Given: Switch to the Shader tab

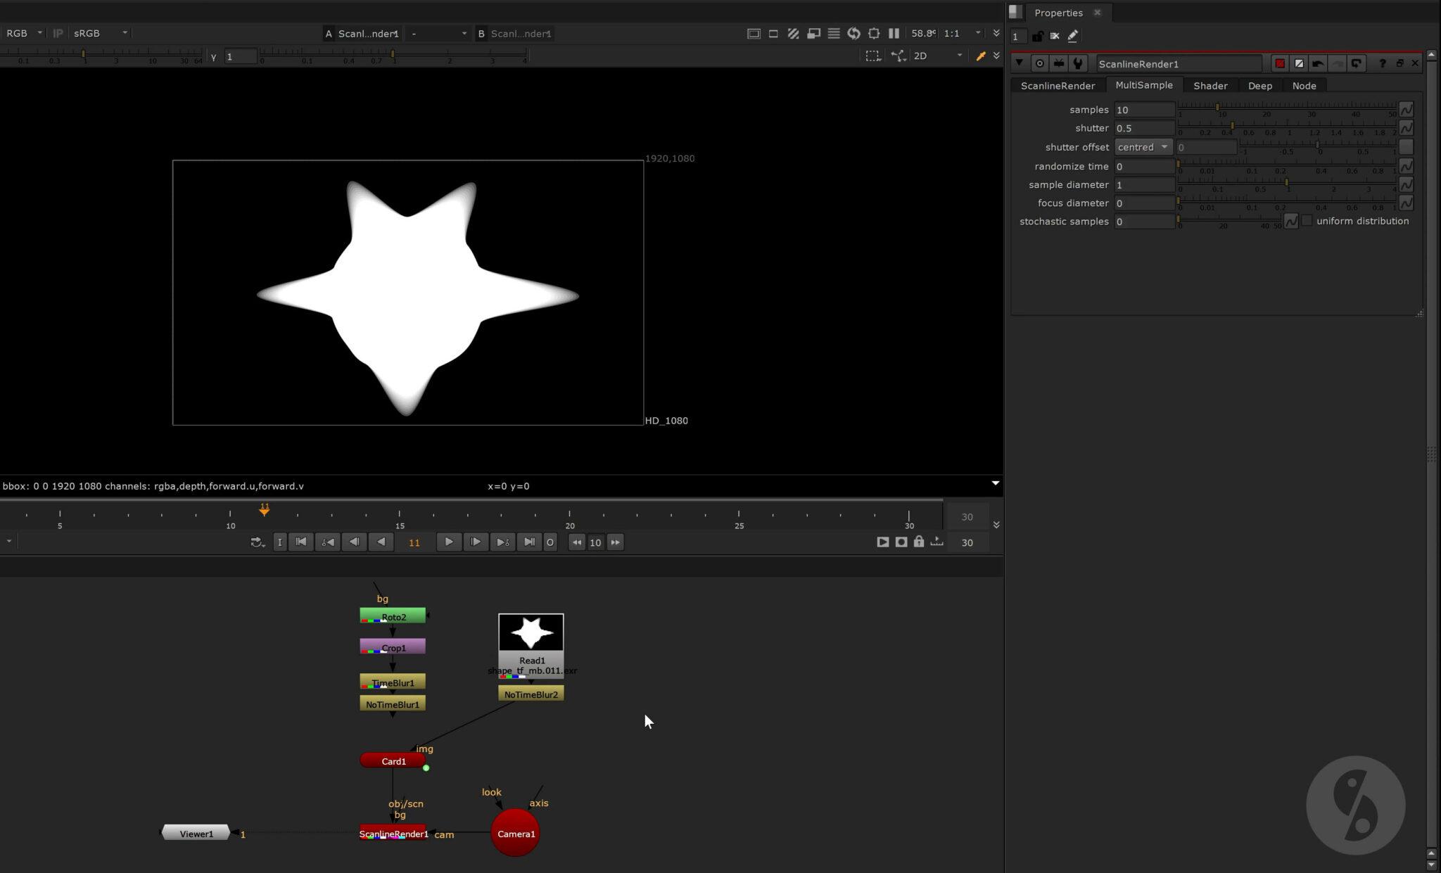Looking at the screenshot, I should pos(1210,86).
